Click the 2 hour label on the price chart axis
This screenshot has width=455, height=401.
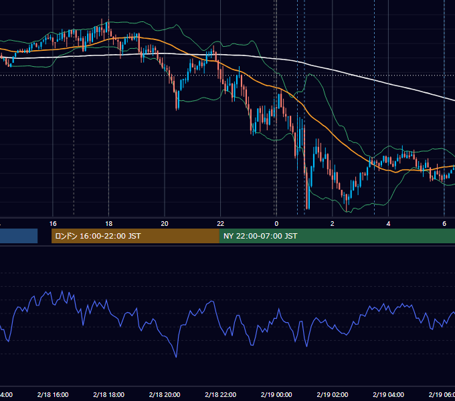pos(333,224)
